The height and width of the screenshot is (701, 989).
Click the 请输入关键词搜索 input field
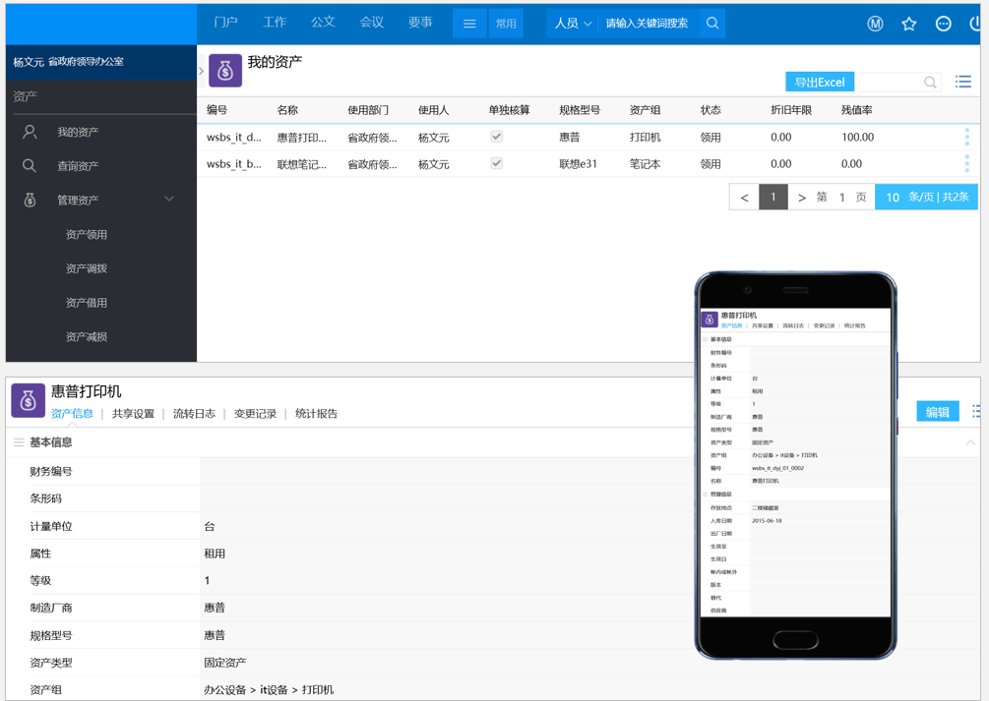point(648,24)
